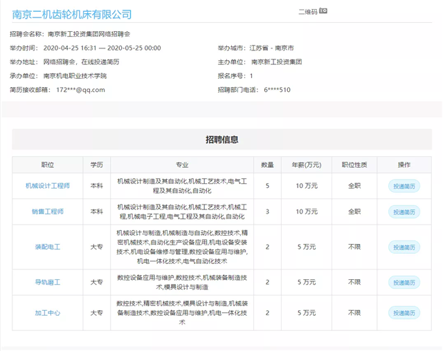443x351 pixels.
Task: Select the 装配电工 position link
Action: pos(48,247)
